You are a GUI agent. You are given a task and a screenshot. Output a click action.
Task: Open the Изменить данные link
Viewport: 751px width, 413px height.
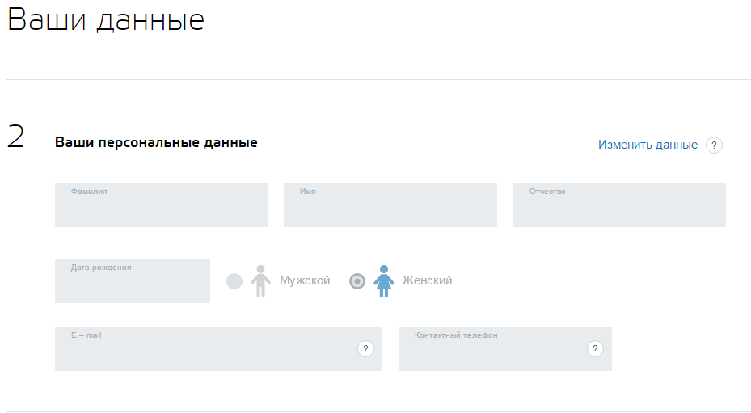(x=648, y=145)
